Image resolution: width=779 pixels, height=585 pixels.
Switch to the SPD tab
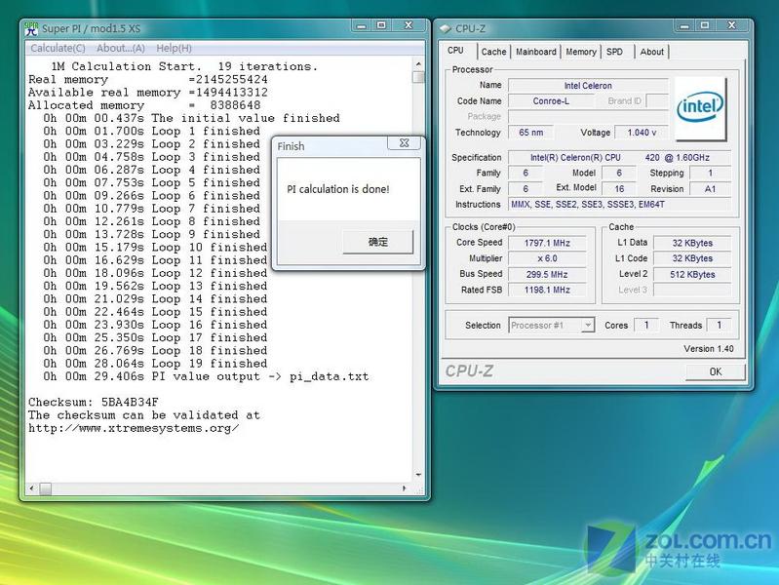click(614, 52)
